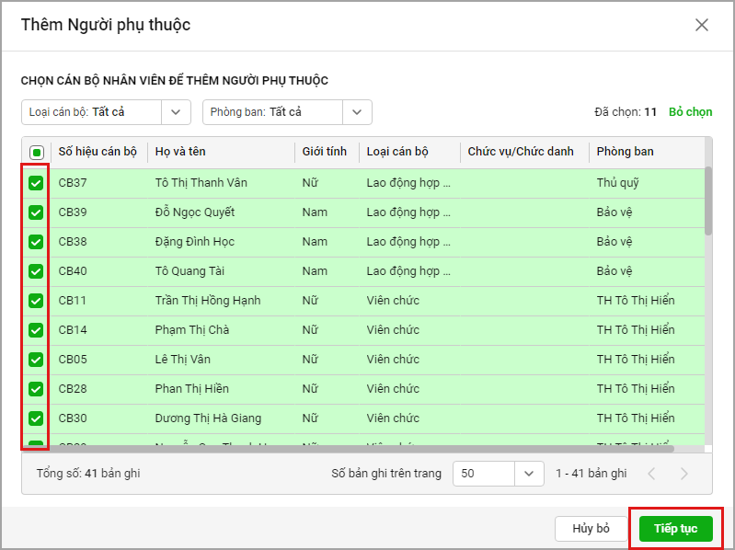Screen dimensions: 735x550
Task: Uncheck the checkbox for CB39 Đỗ Ngọc Quyết
Action: click(36, 212)
